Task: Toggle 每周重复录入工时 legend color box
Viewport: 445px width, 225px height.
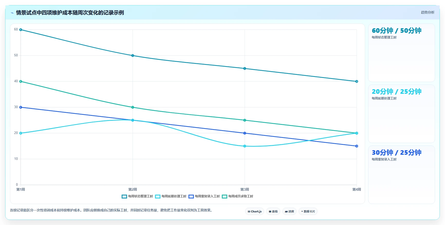Action: tap(191, 197)
